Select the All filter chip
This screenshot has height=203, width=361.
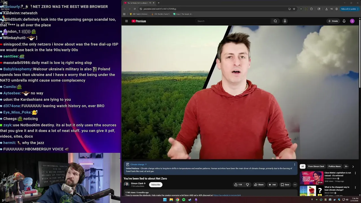303,166
